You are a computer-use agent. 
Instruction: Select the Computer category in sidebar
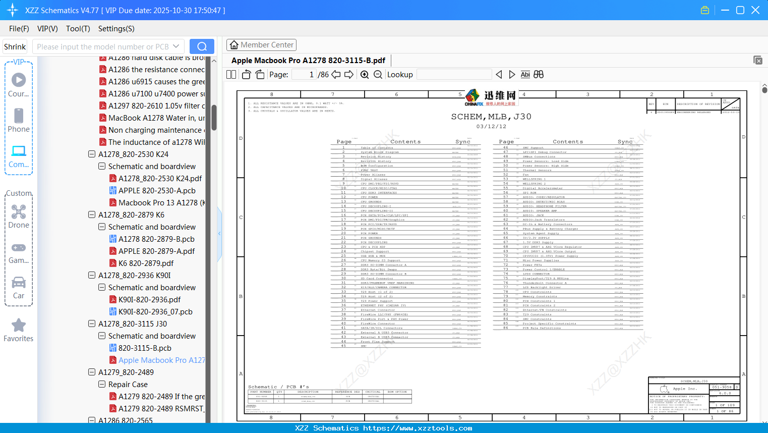[19, 156]
